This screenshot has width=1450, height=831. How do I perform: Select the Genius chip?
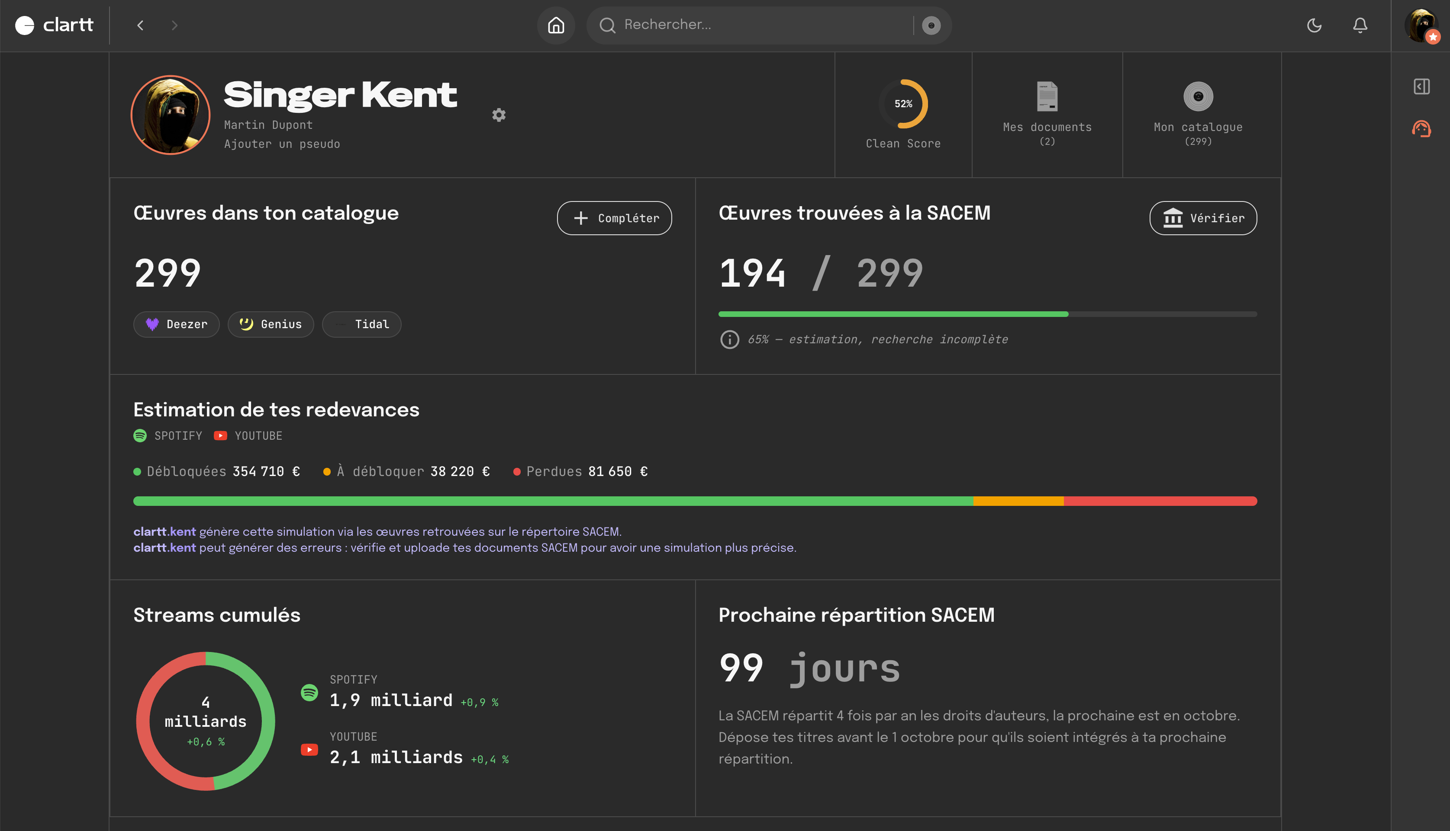coord(270,324)
